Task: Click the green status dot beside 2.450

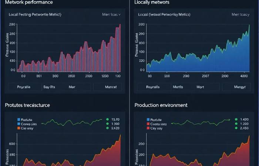Action: coord(236,128)
